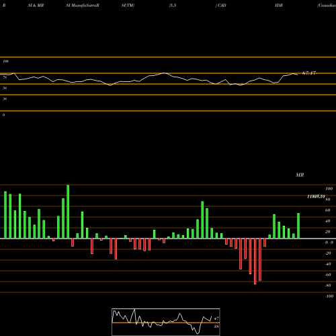
Task: Click the '47' value in mini chart
Action: 216,319
